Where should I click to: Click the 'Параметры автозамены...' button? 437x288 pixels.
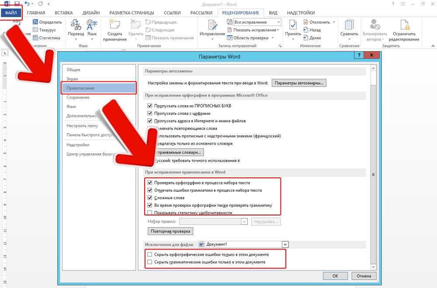pyautogui.click(x=299, y=83)
